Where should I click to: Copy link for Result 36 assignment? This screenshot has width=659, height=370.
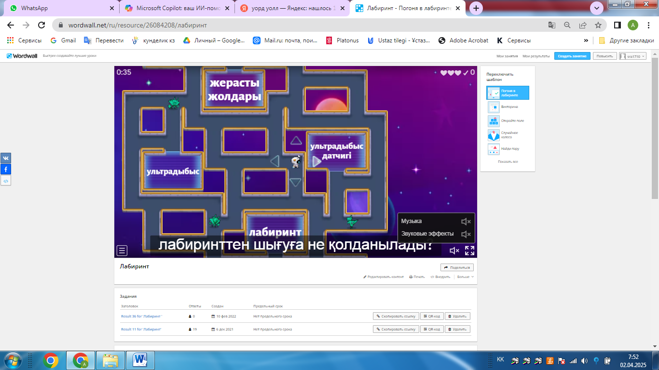tap(396, 316)
